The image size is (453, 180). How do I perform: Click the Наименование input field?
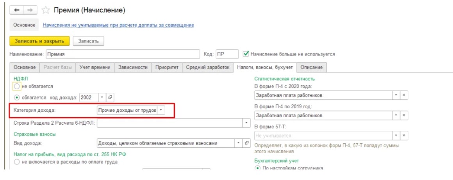point(123,54)
